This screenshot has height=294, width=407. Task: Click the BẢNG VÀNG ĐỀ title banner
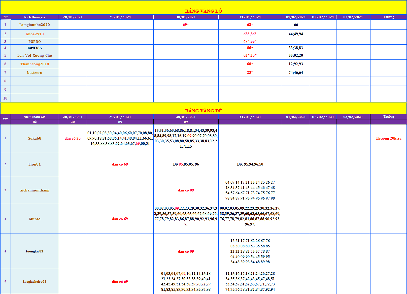tap(203, 111)
